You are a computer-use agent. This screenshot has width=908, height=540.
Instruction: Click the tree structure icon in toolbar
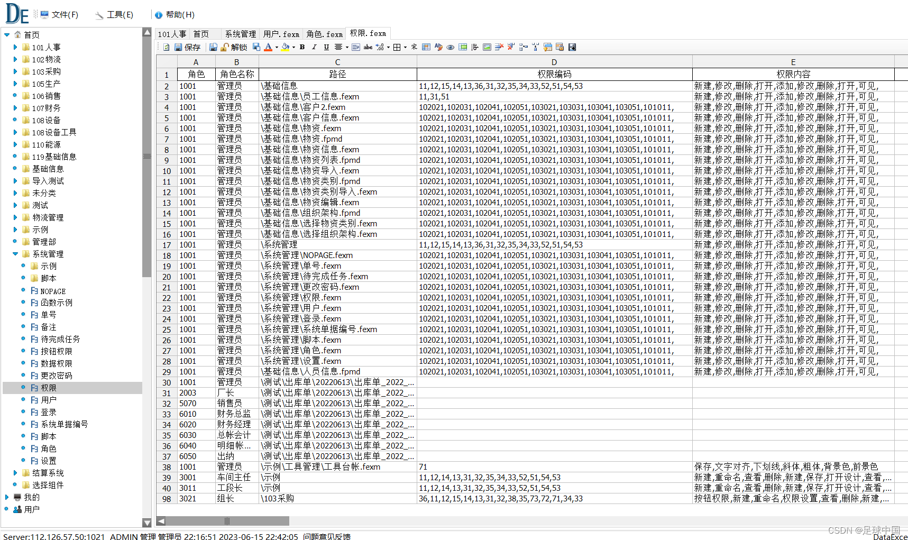[x=524, y=47]
